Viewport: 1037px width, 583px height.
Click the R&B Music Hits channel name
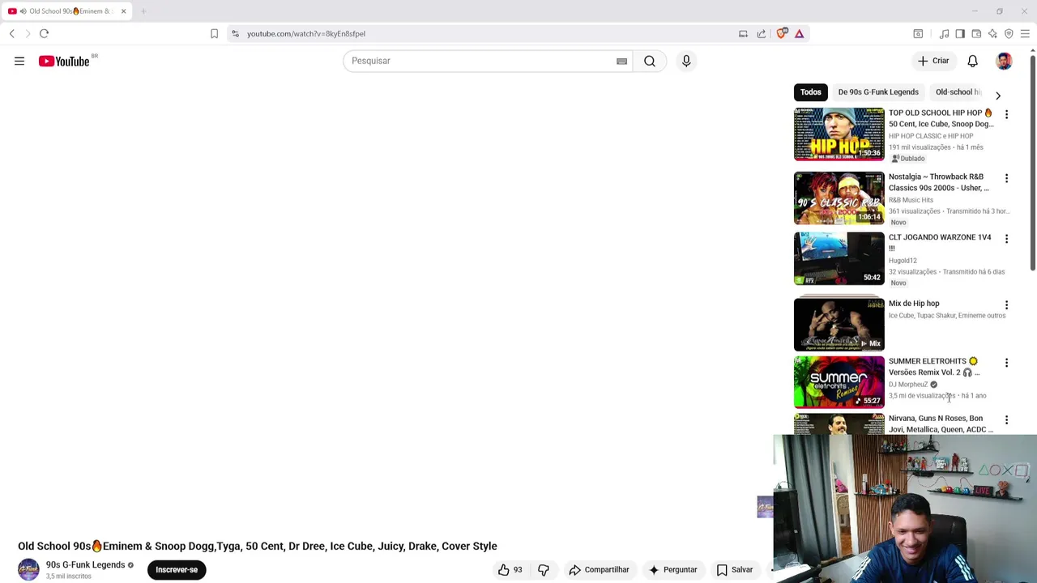pos(911,200)
